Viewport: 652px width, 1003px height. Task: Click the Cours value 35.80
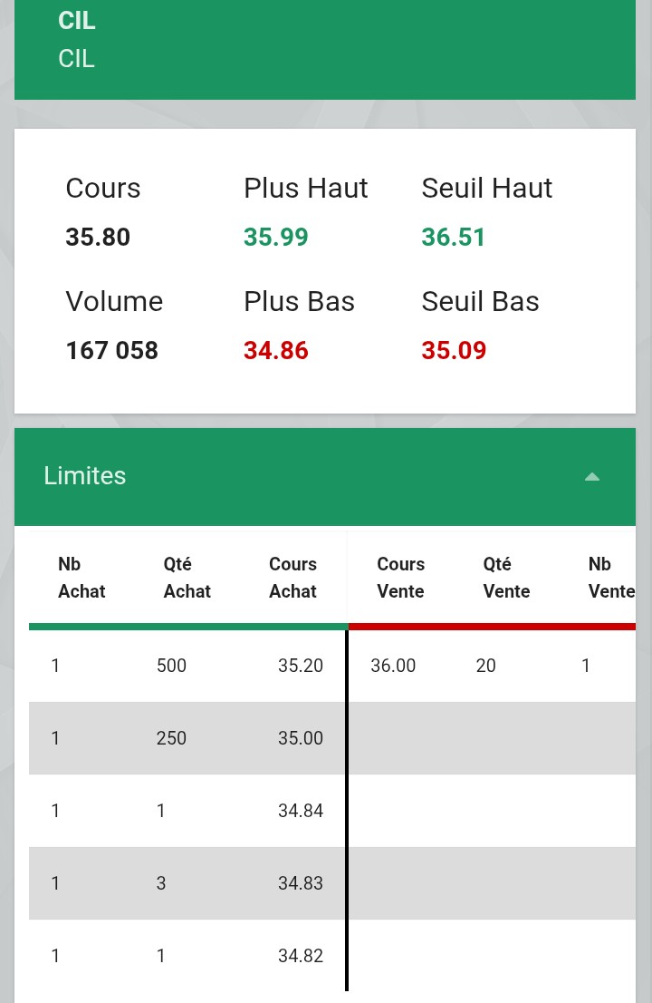click(98, 238)
